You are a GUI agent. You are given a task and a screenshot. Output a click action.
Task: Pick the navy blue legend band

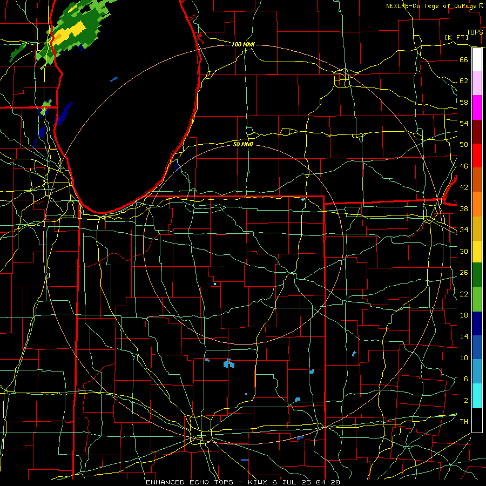477,323
